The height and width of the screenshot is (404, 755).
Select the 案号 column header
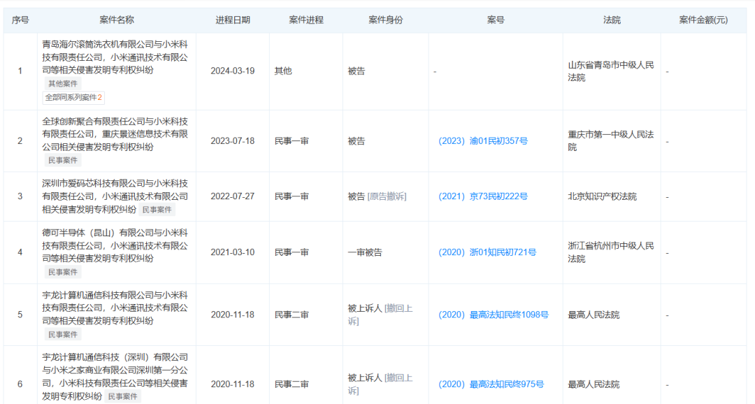point(496,20)
